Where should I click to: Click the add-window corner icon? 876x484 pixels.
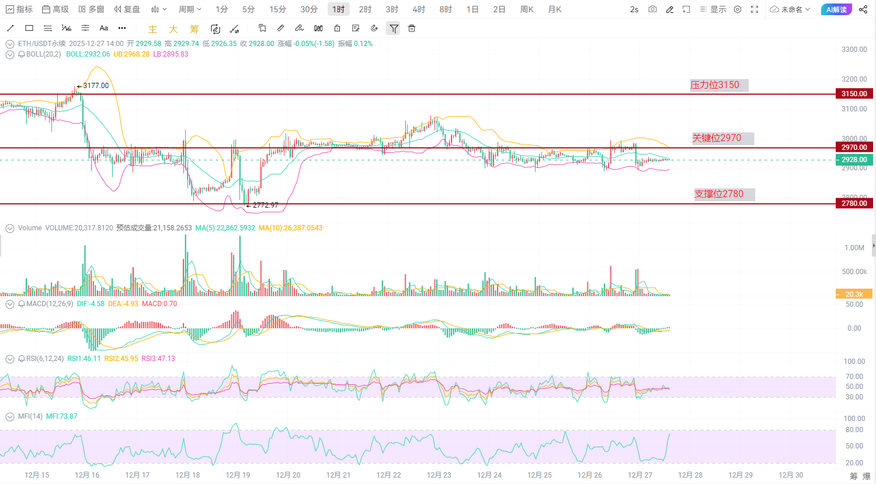pos(686,9)
